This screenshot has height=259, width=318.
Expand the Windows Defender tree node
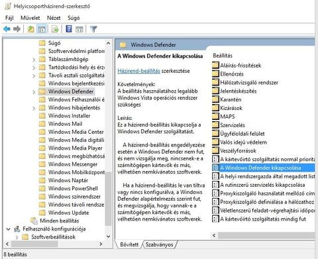coord(34,92)
